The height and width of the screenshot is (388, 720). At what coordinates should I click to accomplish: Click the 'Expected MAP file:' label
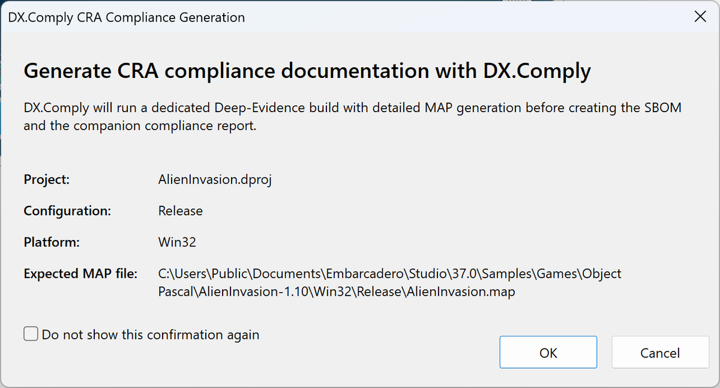tap(81, 273)
